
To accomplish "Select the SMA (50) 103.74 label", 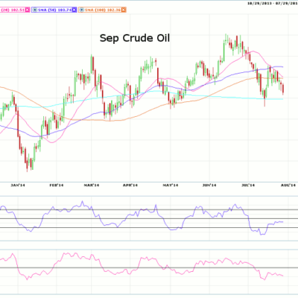I will click(x=54, y=10).
